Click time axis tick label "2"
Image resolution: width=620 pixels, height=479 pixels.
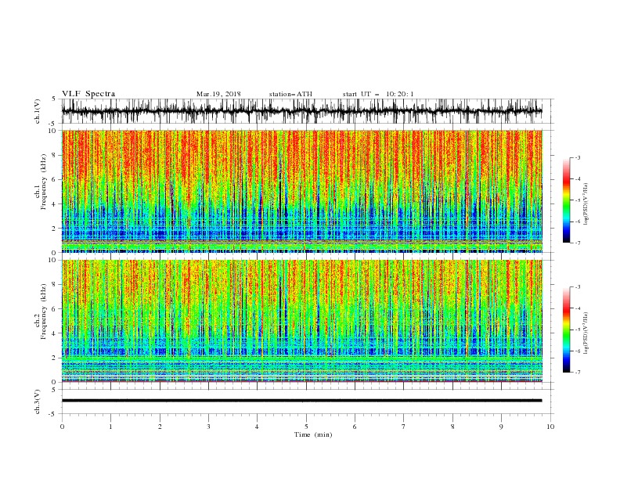[x=160, y=427]
